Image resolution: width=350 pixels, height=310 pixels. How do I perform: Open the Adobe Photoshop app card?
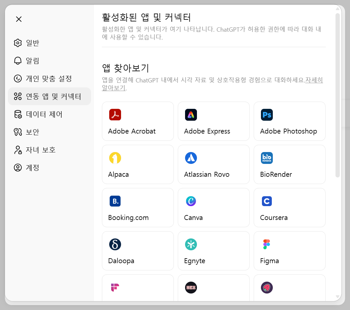click(290, 121)
